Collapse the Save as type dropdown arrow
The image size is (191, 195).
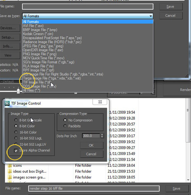(151, 16)
